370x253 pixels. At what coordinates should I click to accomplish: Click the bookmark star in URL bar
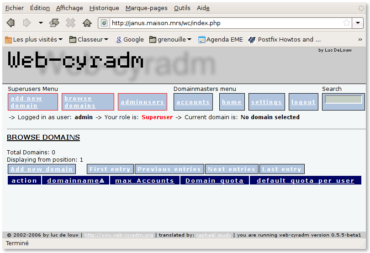point(347,23)
